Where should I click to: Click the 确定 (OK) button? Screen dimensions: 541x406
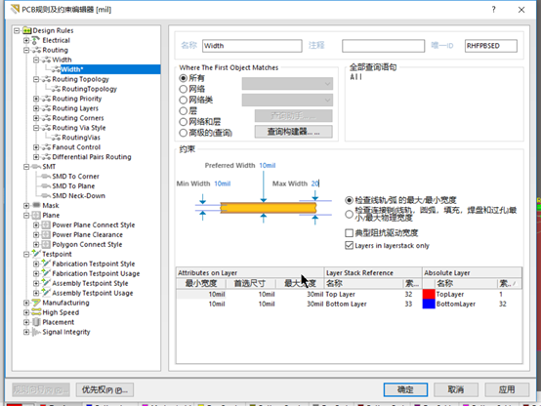[x=405, y=389]
